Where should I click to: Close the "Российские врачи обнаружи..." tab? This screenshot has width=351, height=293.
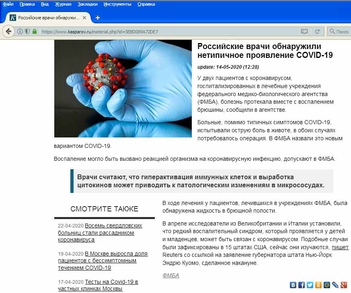[84, 18]
